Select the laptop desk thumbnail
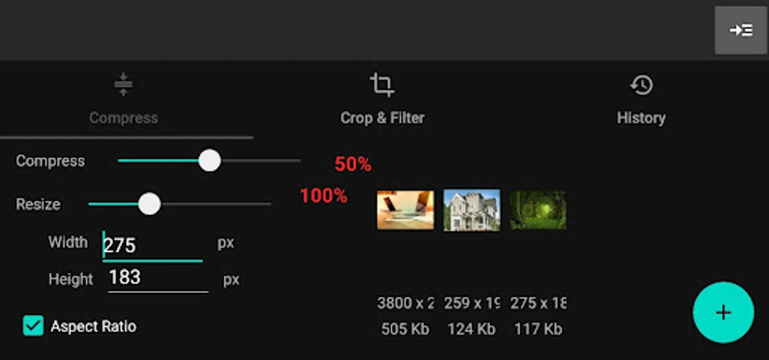769x360 pixels. pyautogui.click(x=405, y=210)
